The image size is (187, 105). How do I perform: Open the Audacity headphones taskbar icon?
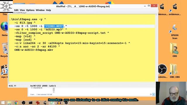pyautogui.click(x=59, y=103)
